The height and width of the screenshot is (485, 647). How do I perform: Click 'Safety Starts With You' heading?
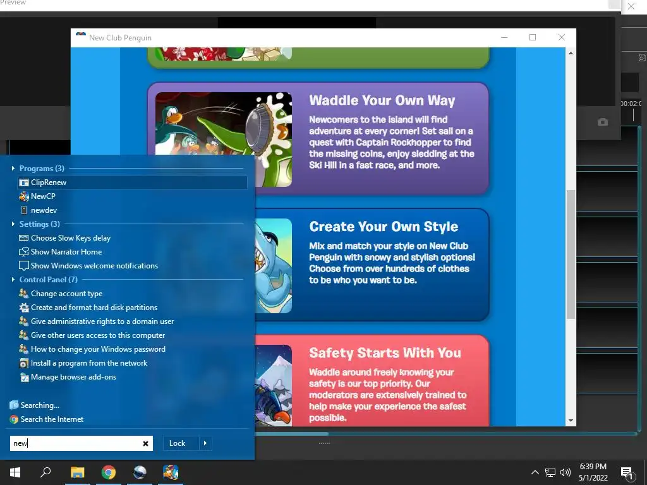pos(385,352)
